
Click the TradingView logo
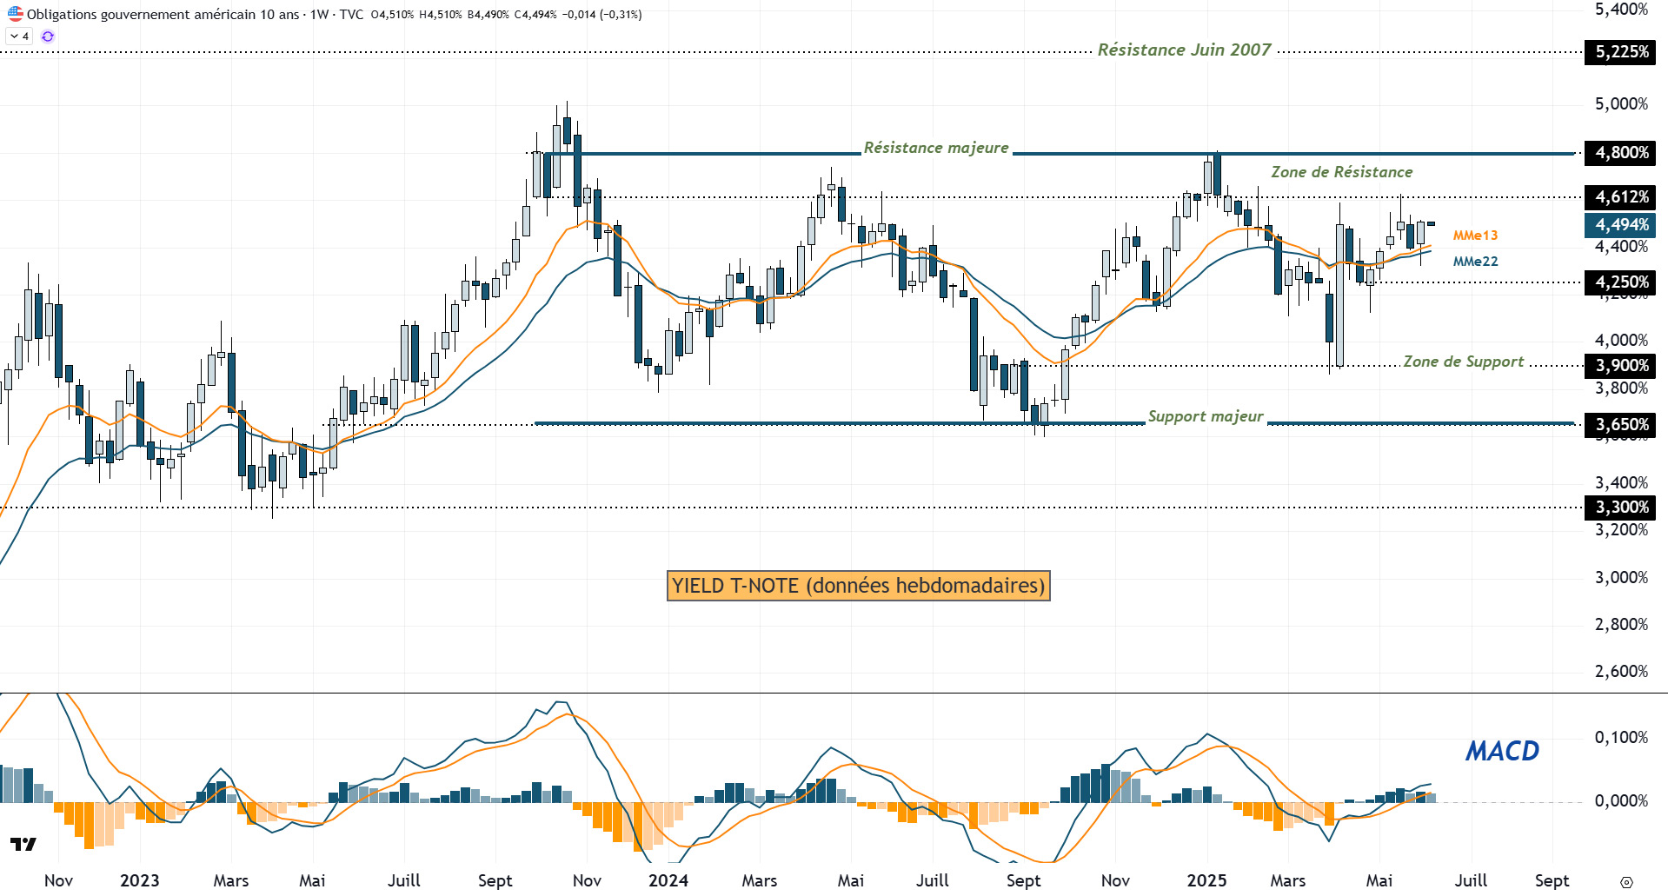coord(23,844)
